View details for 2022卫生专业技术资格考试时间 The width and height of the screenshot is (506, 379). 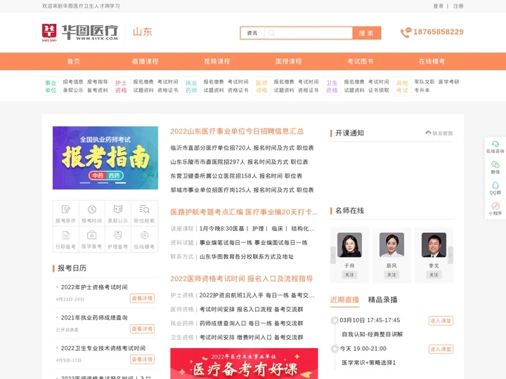[142, 359]
